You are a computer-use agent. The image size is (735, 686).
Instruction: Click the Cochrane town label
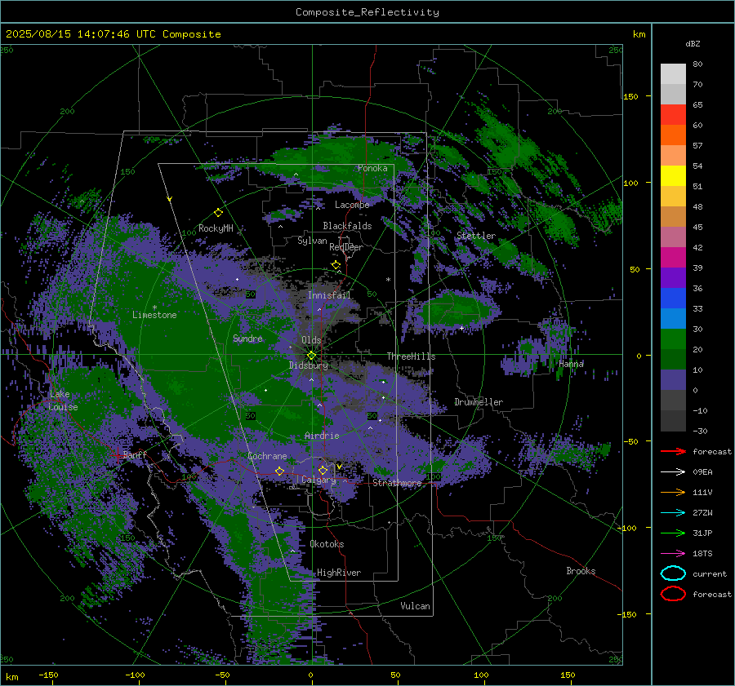pos(267,456)
